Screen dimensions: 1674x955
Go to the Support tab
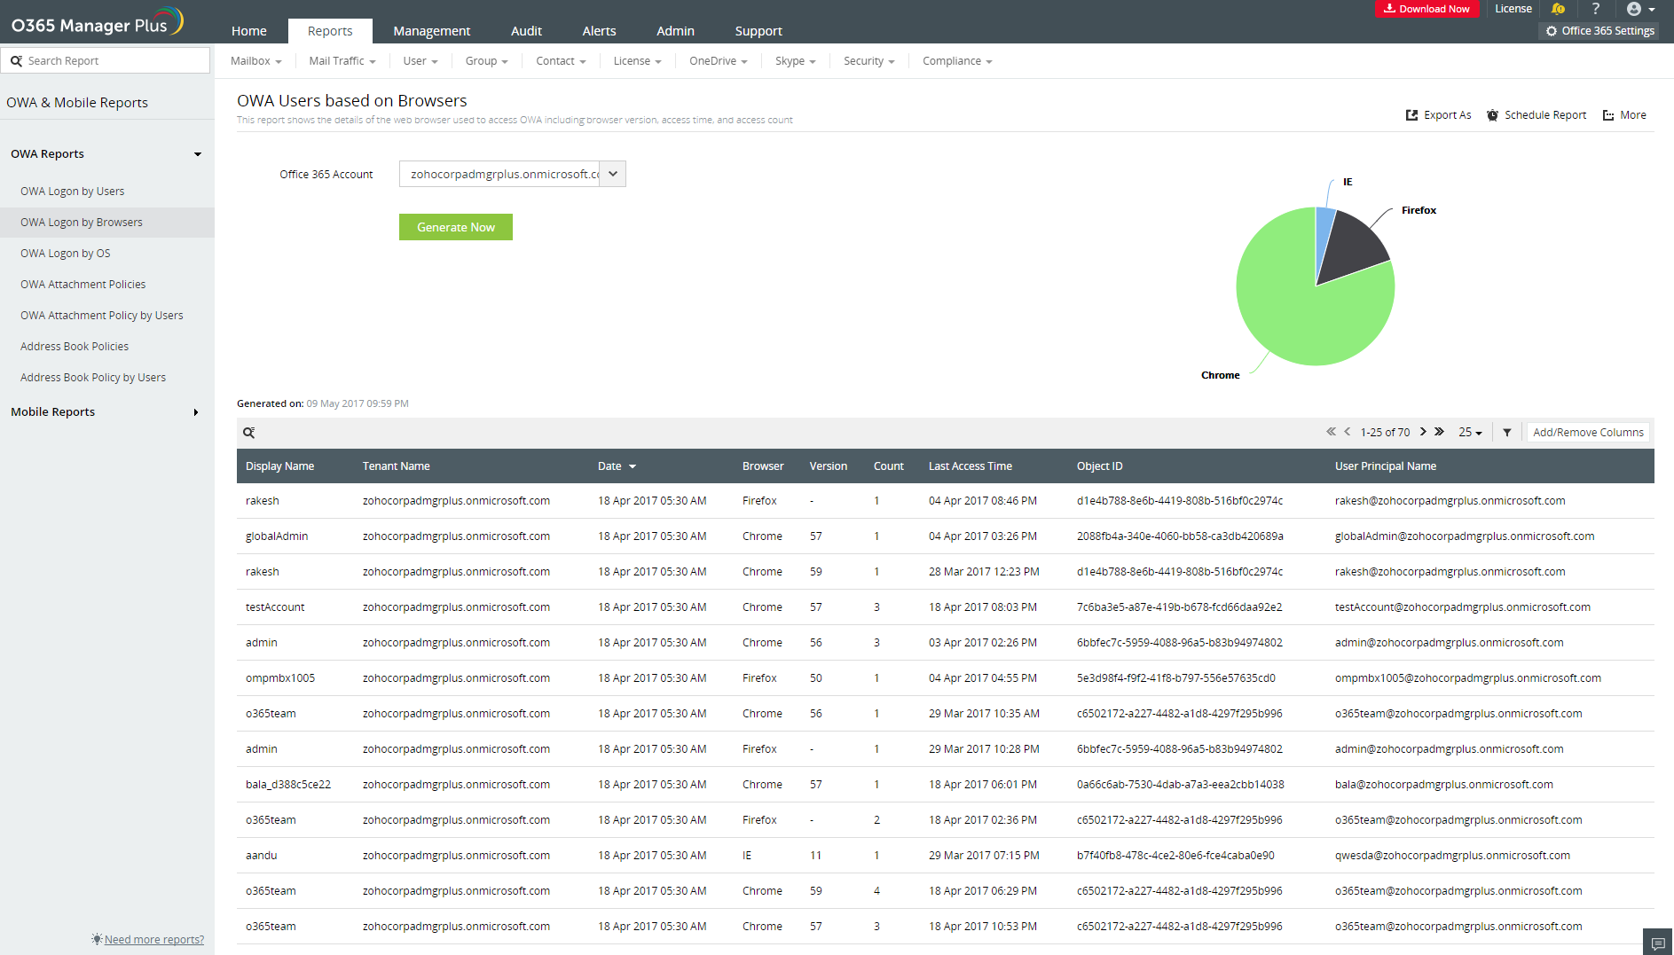[758, 31]
